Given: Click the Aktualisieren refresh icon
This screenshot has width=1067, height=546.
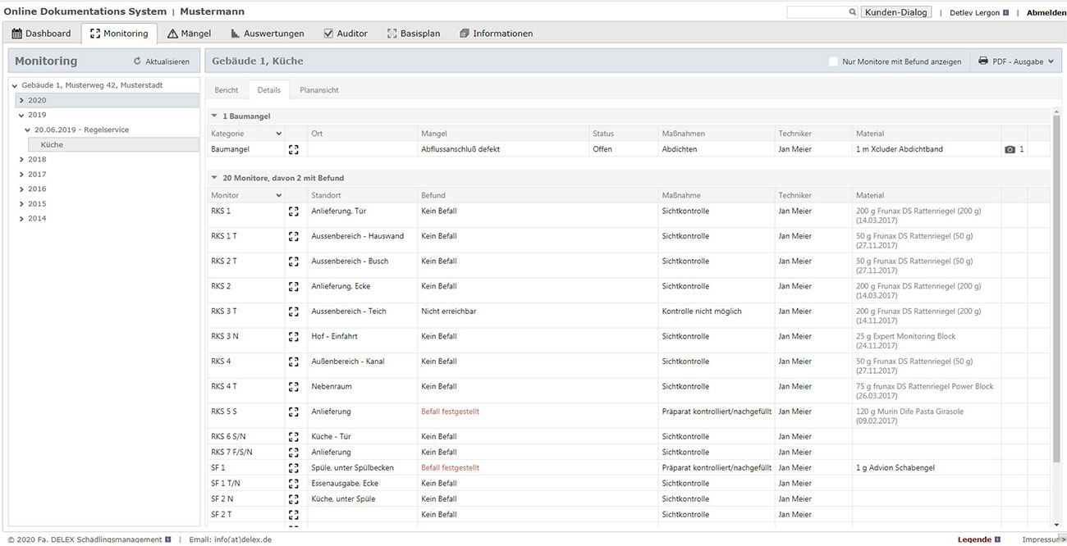Looking at the screenshot, I should [137, 61].
